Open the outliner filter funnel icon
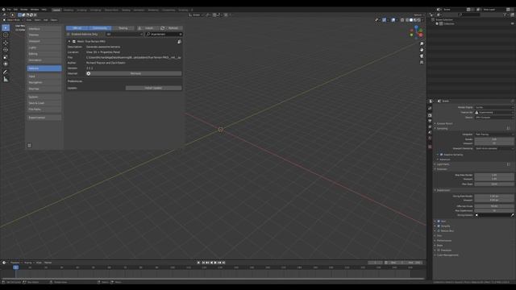Screen dimensions: 516x290 pos(506,14)
